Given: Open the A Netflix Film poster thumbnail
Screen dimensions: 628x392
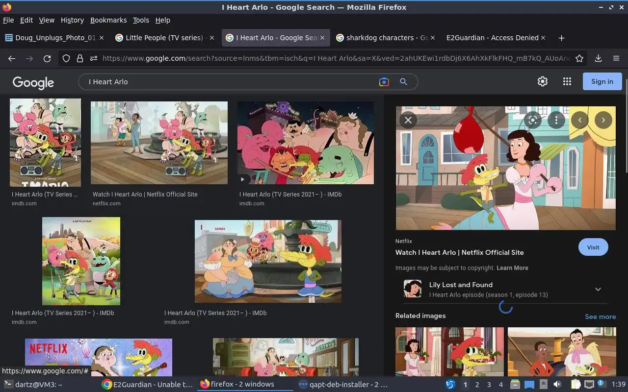Looking at the screenshot, I should click(81, 261).
